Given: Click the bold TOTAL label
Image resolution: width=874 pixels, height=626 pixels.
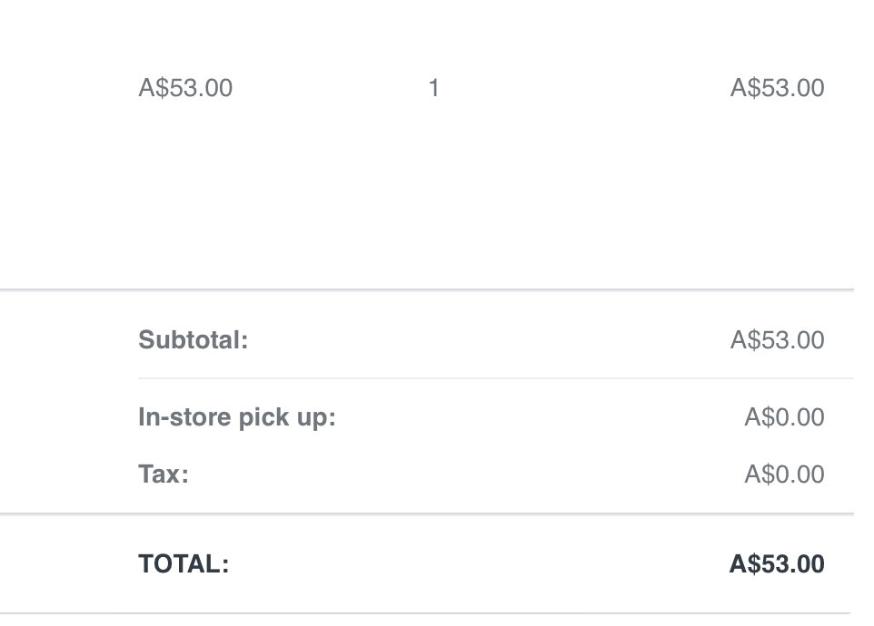Looking at the screenshot, I should tap(184, 564).
